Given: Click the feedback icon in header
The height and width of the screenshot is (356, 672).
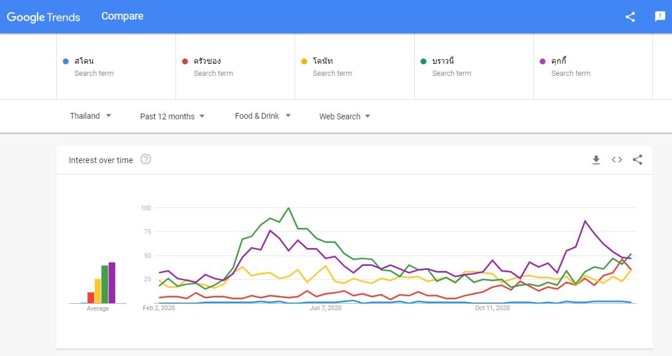Looking at the screenshot, I should 660,17.
